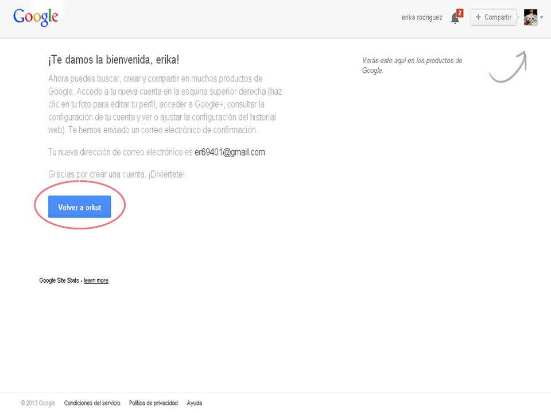This screenshot has width=551, height=413.
Task: Click the Google logo
Action: (36, 17)
